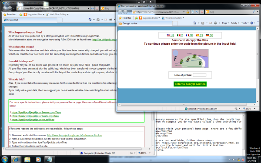Click Action Center flag icon in tray
The width and height of the screenshot is (261, 163).
tap(242, 160)
